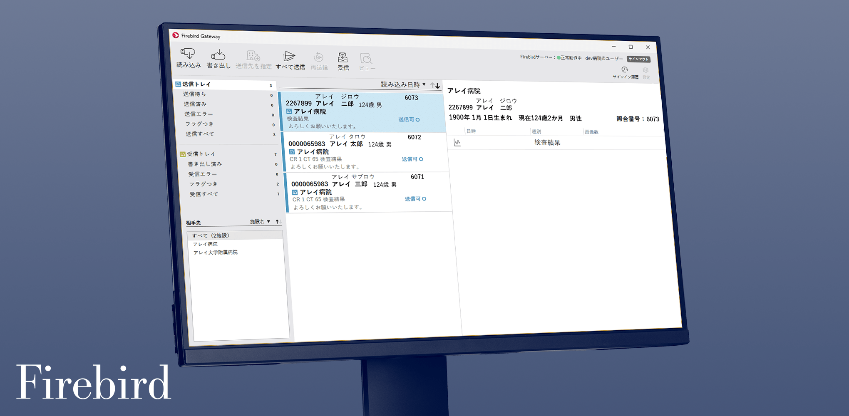Click 送信可 status on card 6072
Screen dimensions: 849x416
point(412,159)
